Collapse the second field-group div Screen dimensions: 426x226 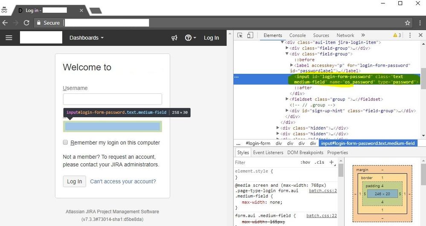pos(287,54)
